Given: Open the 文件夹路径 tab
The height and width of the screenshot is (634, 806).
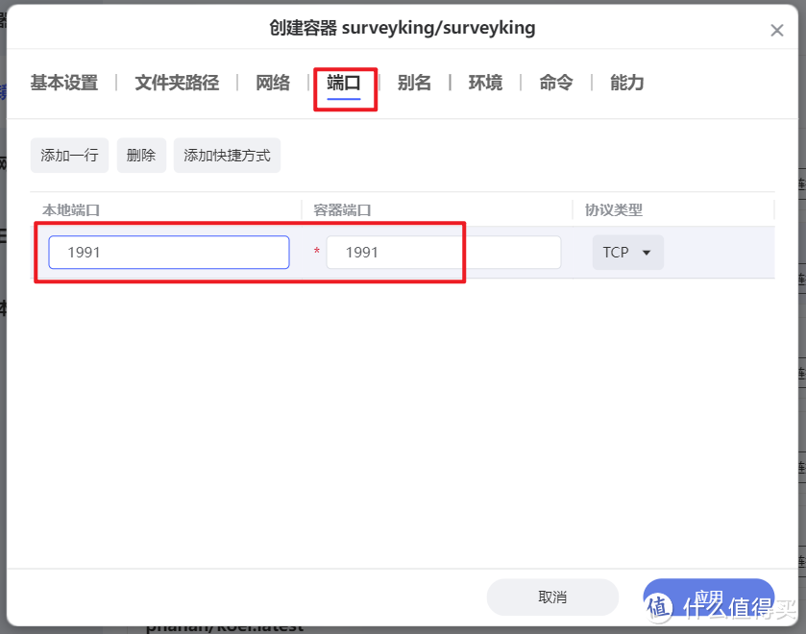Looking at the screenshot, I should [x=177, y=84].
